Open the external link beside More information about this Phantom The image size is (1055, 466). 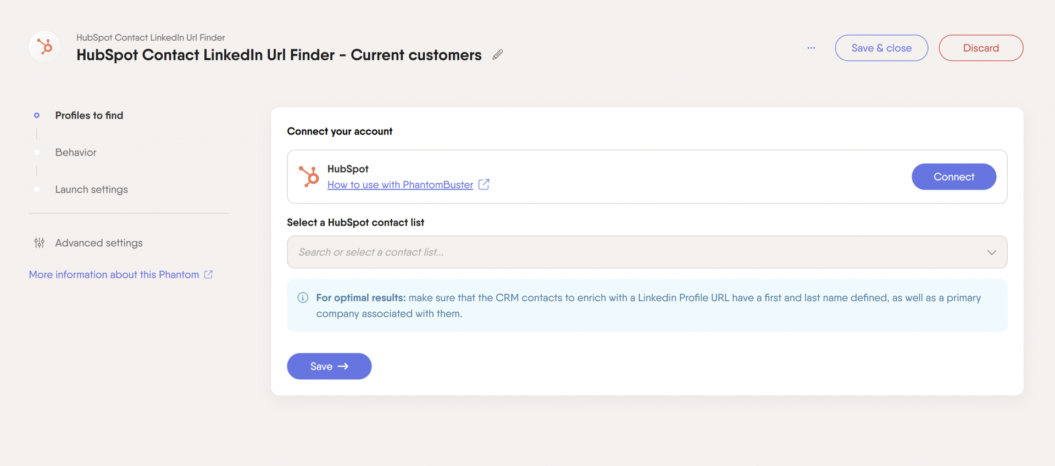pos(208,274)
